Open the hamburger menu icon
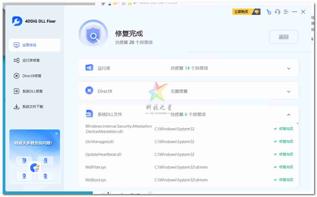Screen dimensions: 317x197 (x=286, y=12)
